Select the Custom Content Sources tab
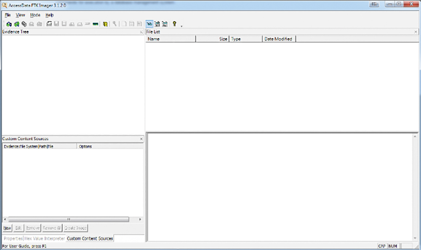This screenshot has height=250, width=421. 90,239
